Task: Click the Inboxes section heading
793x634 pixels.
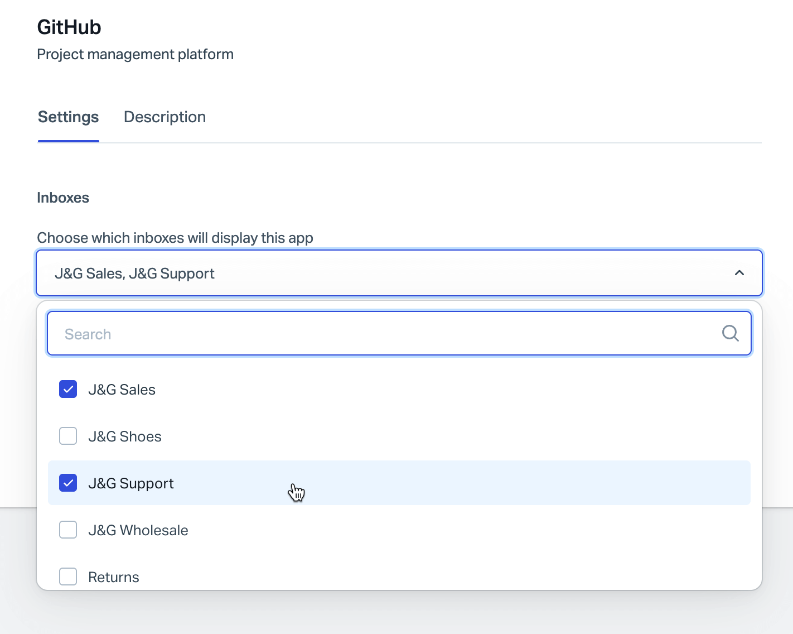Action: pos(63,198)
